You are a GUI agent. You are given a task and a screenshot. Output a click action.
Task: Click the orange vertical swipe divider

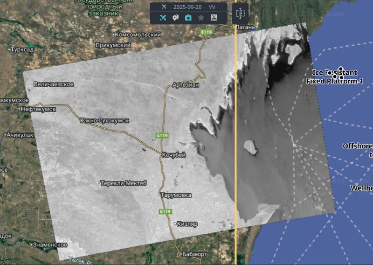pos(235,140)
